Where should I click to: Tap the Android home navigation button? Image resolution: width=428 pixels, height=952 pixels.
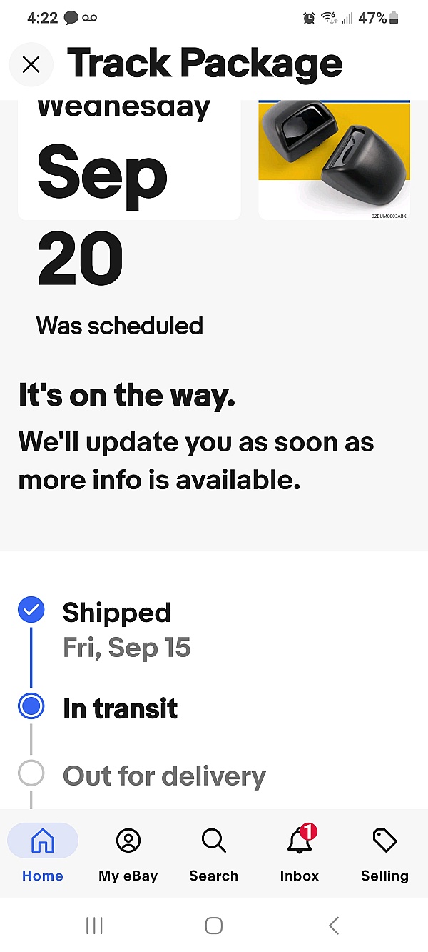pos(213,925)
